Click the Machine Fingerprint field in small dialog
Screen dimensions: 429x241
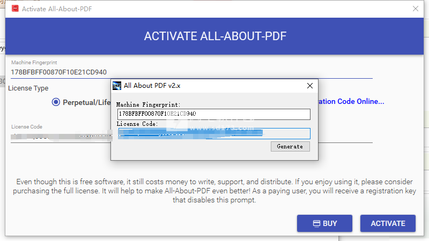pyautogui.click(x=213, y=114)
